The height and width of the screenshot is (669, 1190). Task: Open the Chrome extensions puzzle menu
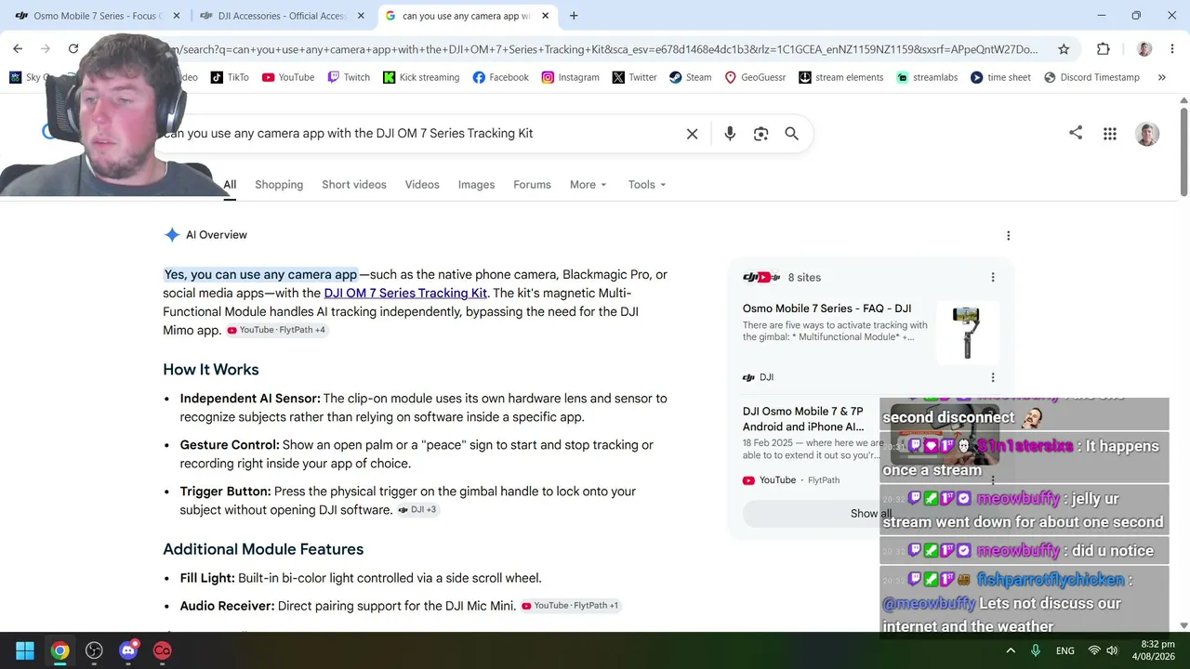pyautogui.click(x=1104, y=49)
